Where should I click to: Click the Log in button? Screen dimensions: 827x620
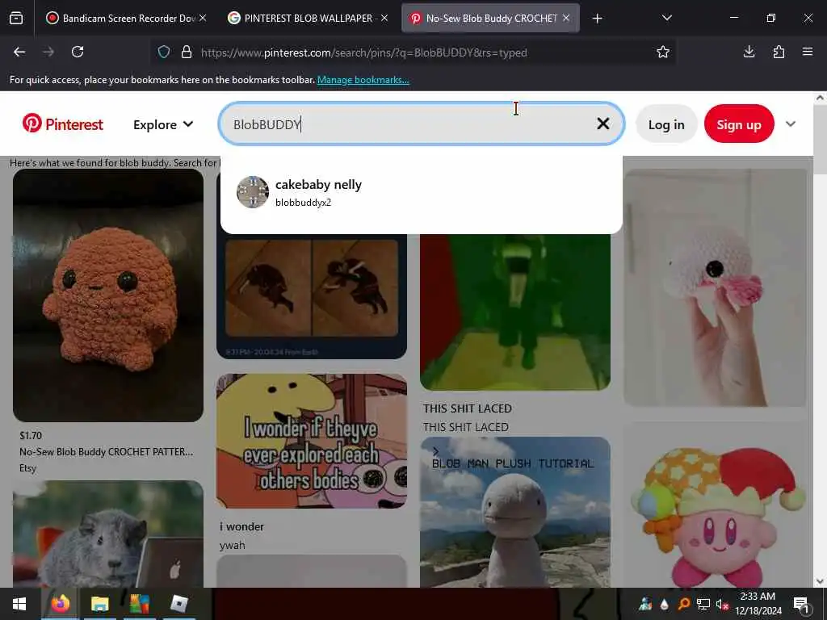click(666, 124)
